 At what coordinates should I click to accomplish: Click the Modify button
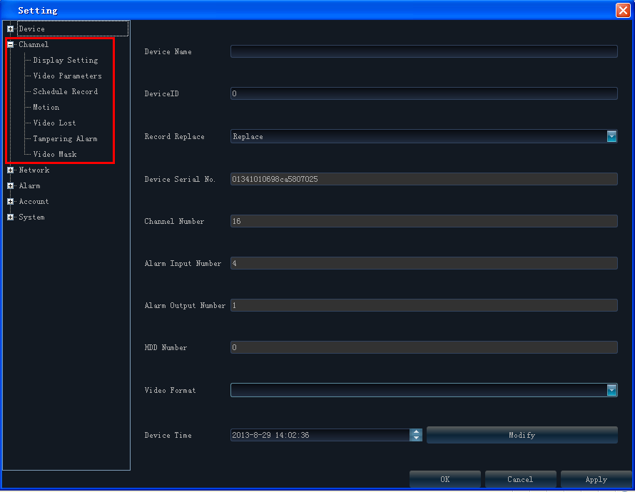point(522,435)
